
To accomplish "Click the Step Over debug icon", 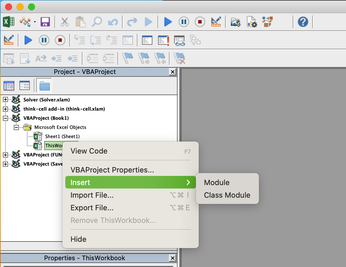I will tap(96, 40).
